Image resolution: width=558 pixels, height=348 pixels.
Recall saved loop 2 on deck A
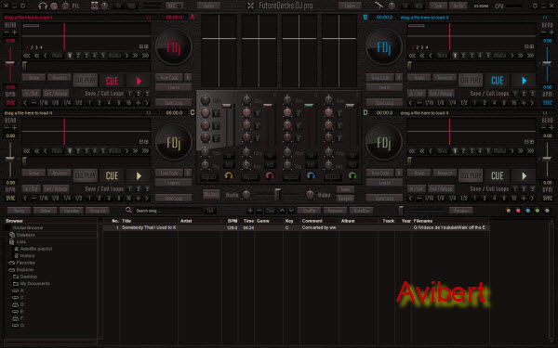(138, 94)
